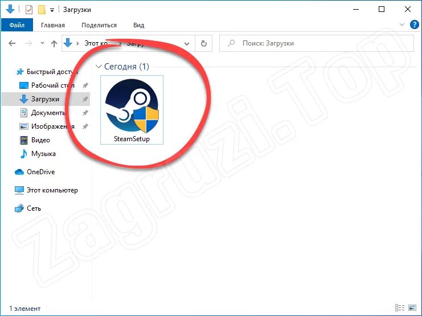Click the Properties quick access toolbar icon

[x=29, y=10]
